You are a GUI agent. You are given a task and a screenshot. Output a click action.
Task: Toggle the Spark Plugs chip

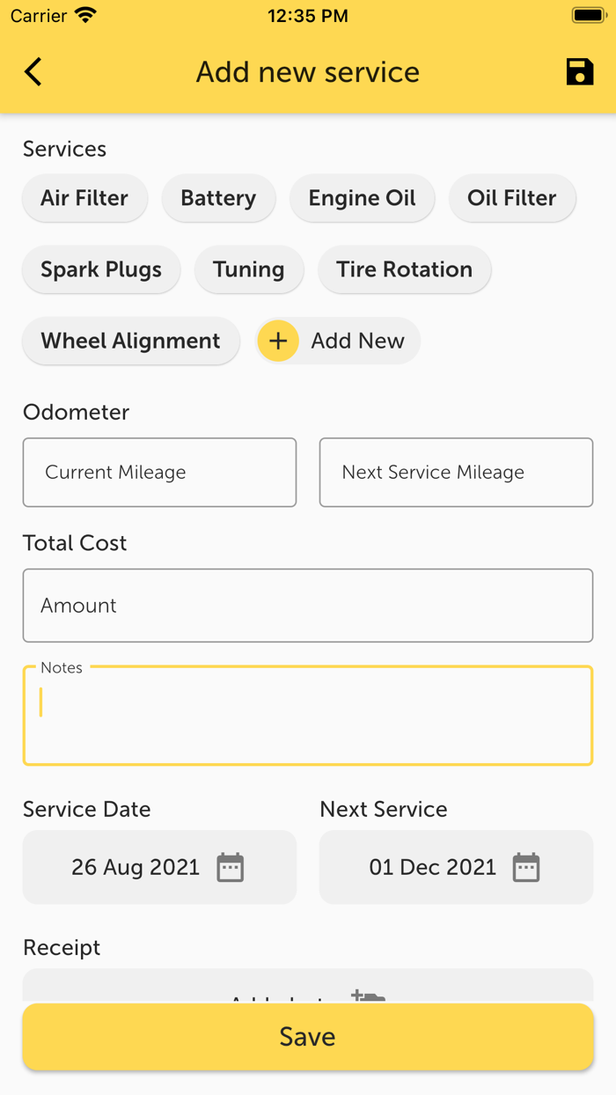[x=100, y=269]
